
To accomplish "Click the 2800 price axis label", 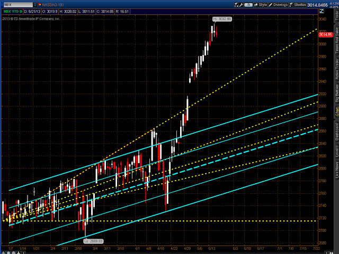I will 323,168.
